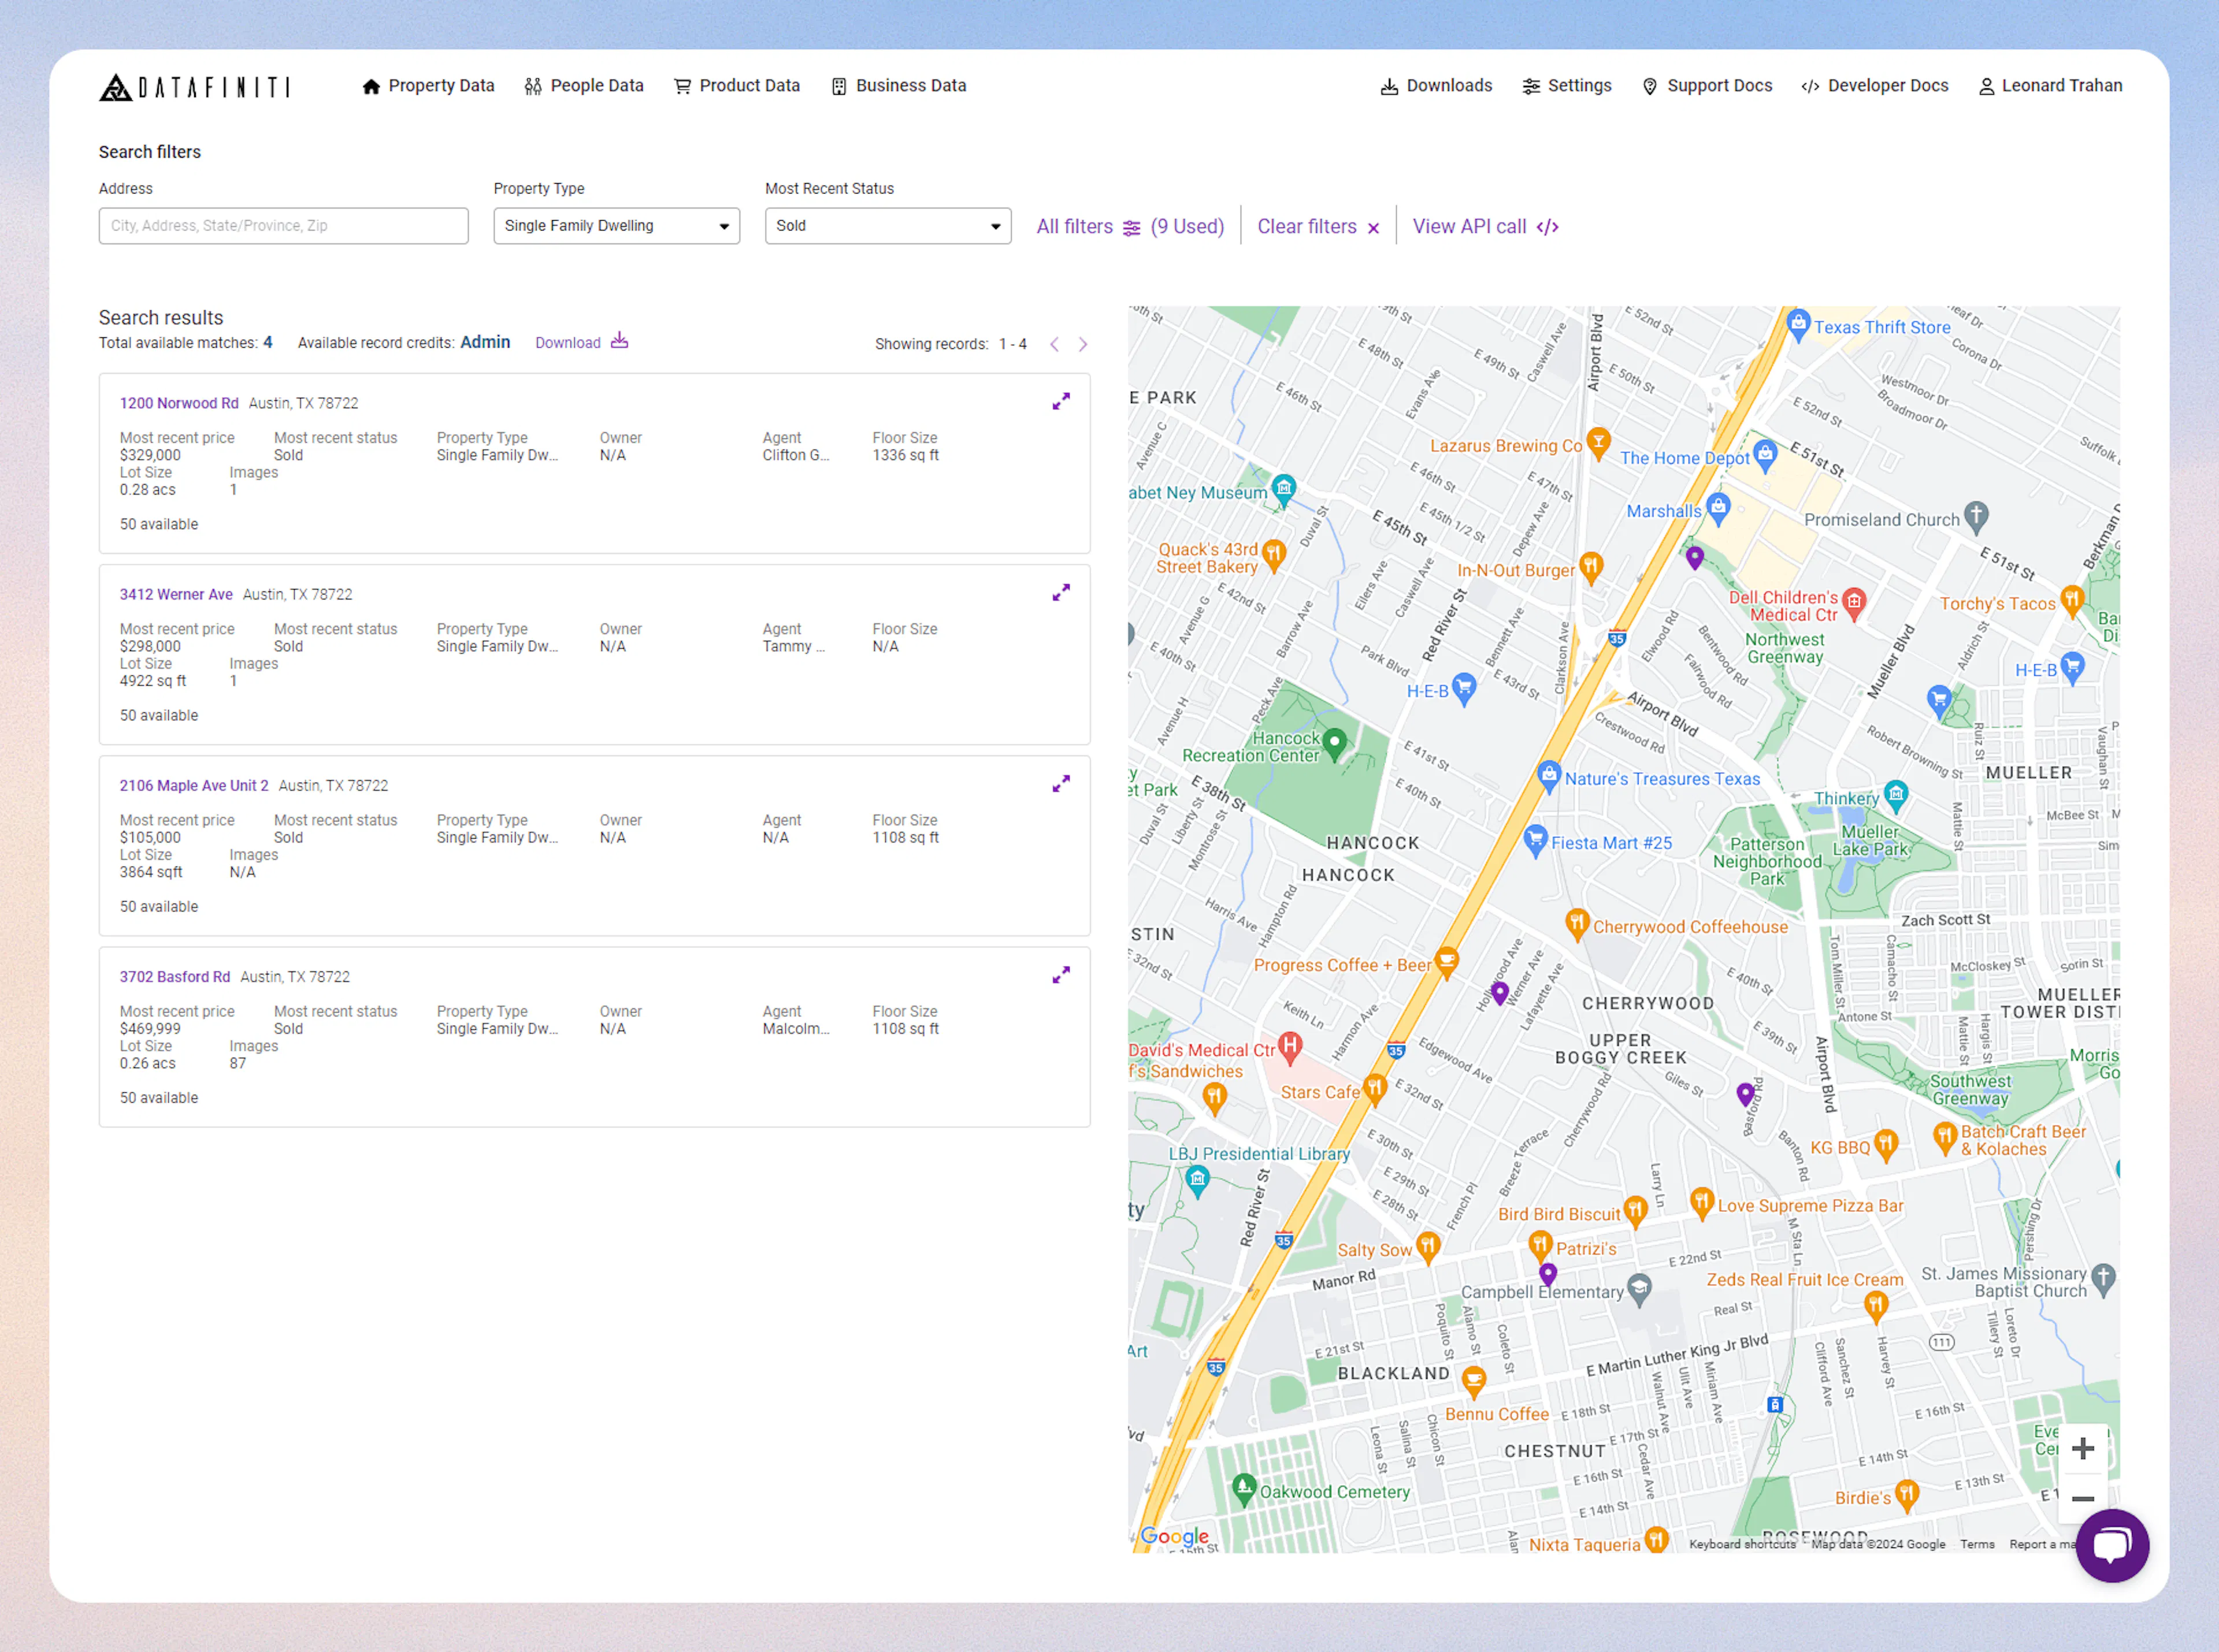Open the Property Type dropdown
The width and height of the screenshot is (2219, 1652).
(x=615, y=225)
